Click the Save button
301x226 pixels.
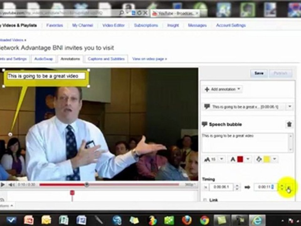pos(259,73)
